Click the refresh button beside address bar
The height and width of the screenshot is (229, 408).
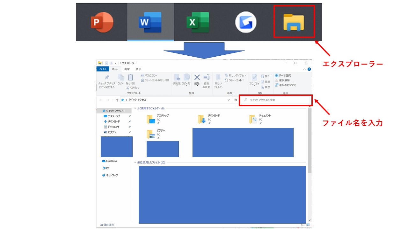pyautogui.click(x=236, y=100)
